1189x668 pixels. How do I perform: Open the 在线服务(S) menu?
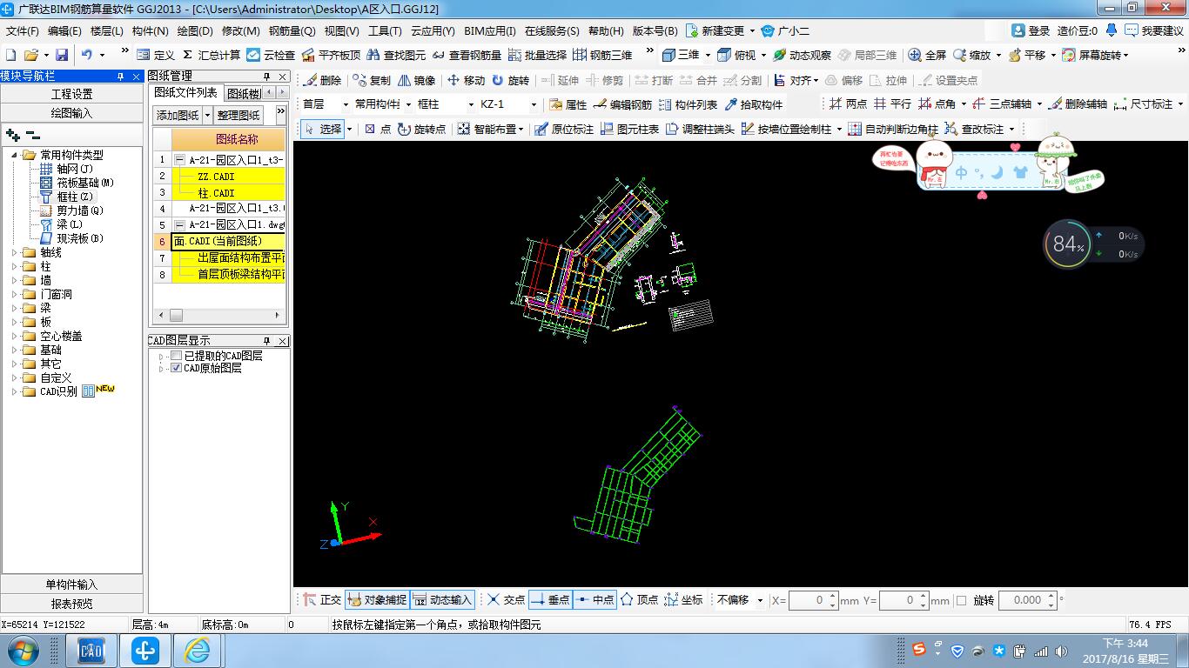coord(552,30)
